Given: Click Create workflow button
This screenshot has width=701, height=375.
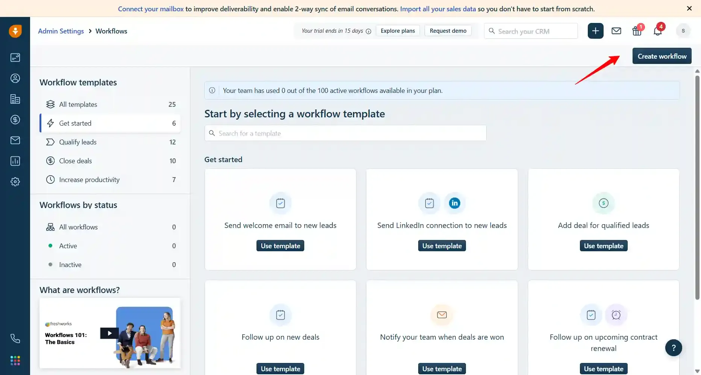Looking at the screenshot, I should pyautogui.click(x=662, y=56).
